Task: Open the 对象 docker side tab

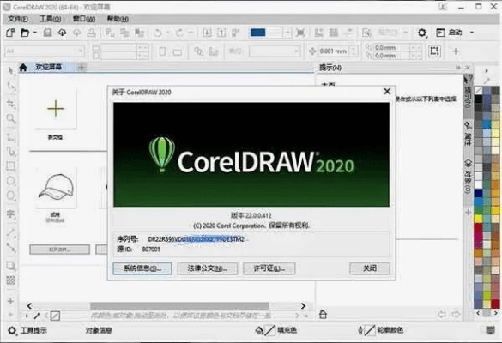Action: [468, 177]
